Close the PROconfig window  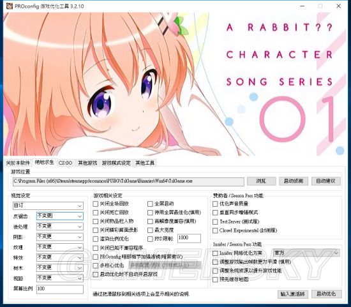click(x=338, y=6)
